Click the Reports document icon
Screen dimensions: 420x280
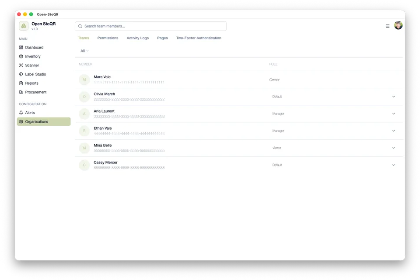point(21,83)
